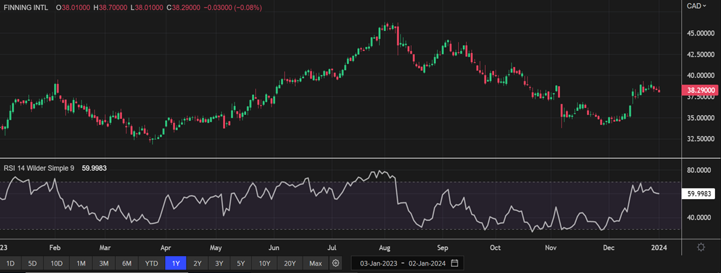Select the 1D timeframe

tap(11, 264)
